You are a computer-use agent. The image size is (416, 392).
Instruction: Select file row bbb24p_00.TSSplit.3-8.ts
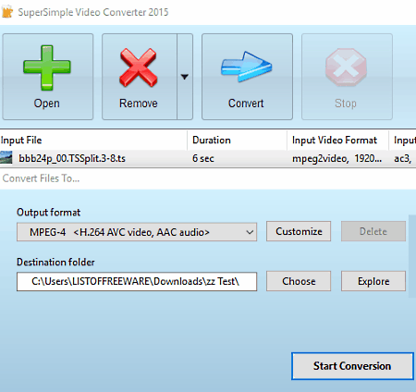[208, 158]
